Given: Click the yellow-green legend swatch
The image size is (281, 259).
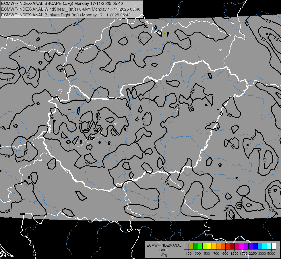Looking at the screenshot, I should pos(205,246).
